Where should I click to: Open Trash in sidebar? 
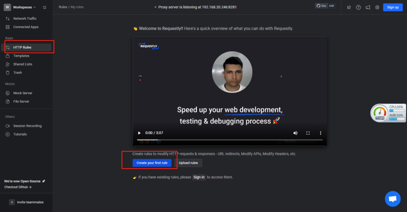pos(17,72)
